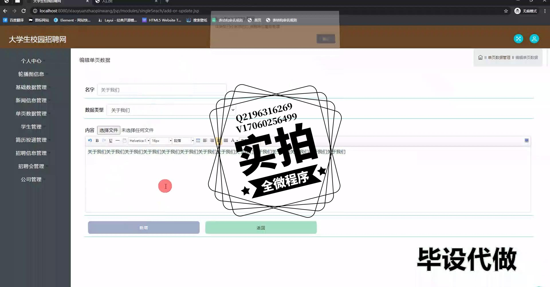The height and width of the screenshot is (287, 550).
Task: Open 单页数据管理 in the sidebar
Action: pyautogui.click(x=31, y=114)
